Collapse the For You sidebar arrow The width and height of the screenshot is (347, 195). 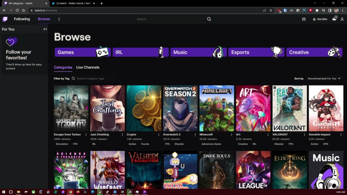[x=45, y=29]
